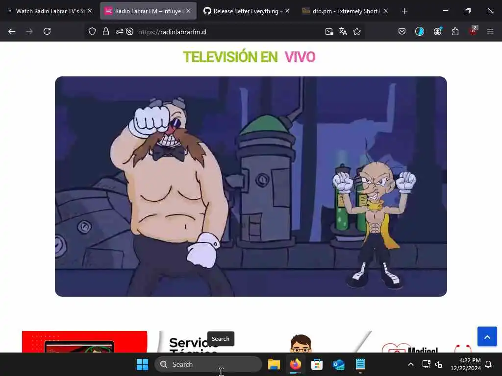The image size is (502, 376).
Task: Click the radiolabrarfm.cl address bar
Action: [x=224, y=32]
